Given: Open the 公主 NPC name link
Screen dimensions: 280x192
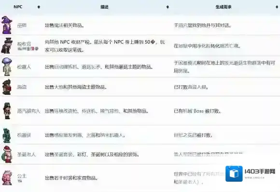Looking at the screenshot, I should pos(22,176).
